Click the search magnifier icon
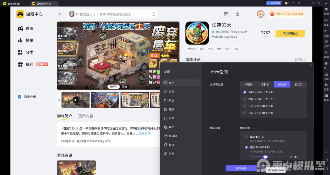Image resolution: width=330 pixels, height=175 pixels. click(x=153, y=14)
